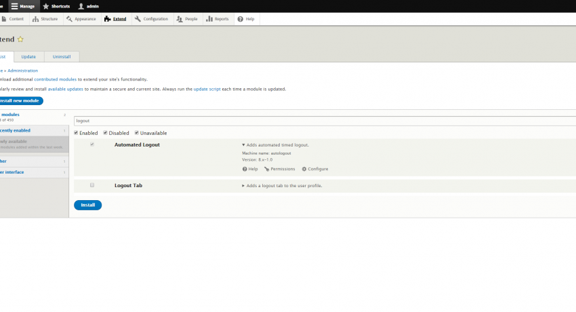Open the Extend menu item
Image resolution: width=576 pixels, height=312 pixels.
pyautogui.click(x=115, y=19)
